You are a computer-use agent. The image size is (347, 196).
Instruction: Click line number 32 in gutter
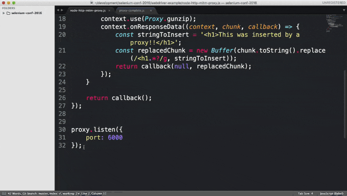(62, 145)
